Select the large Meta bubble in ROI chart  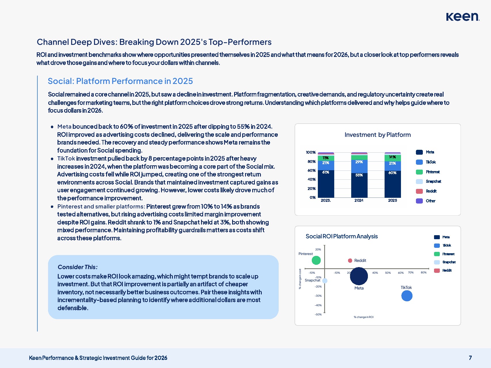359,276
